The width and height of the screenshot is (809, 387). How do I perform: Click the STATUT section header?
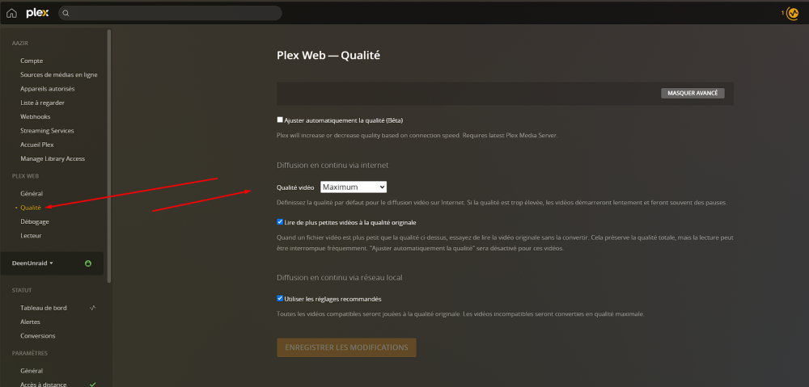coord(22,291)
